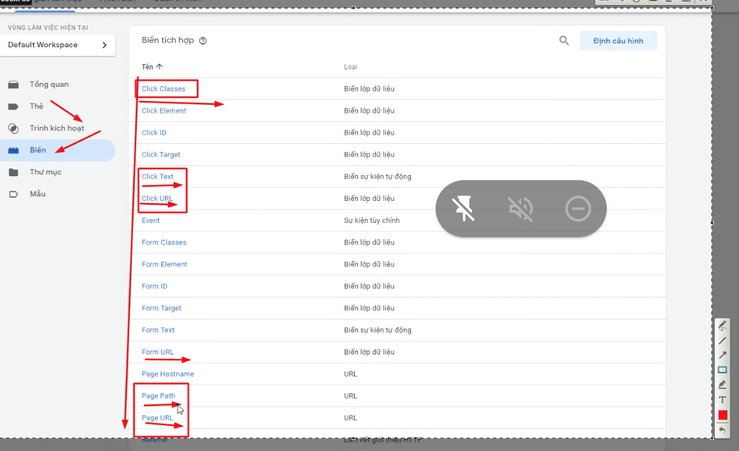Open the Event variable
Viewport: 739px width, 451px height.
[151, 220]
